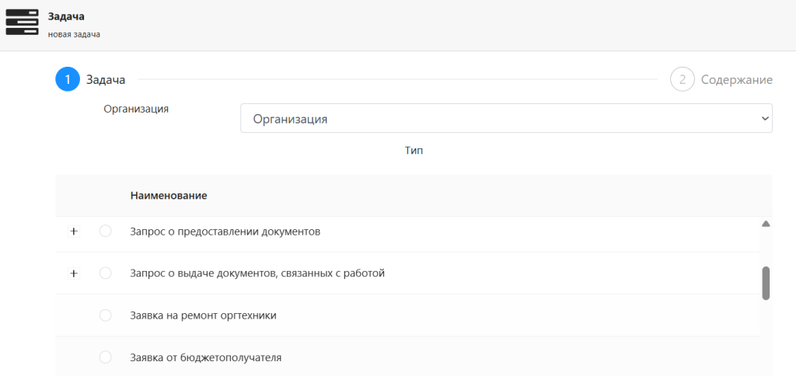Click the step 1 circle icon
The image size is (796, 376).
click(x=68, y=80)
